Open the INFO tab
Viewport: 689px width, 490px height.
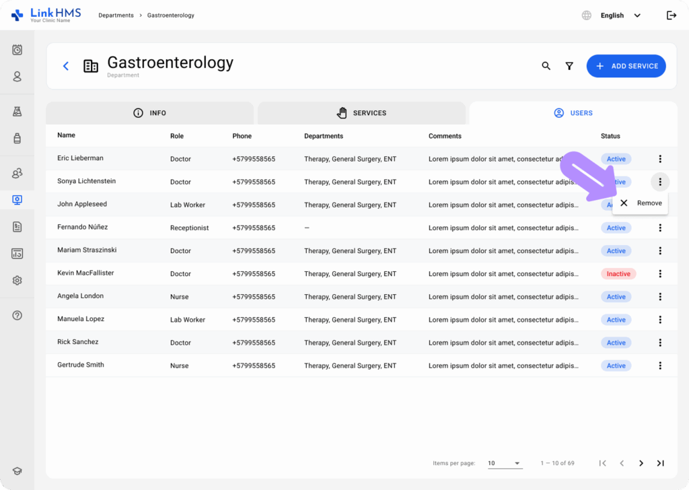pyautogui.click(x=149, y=113)
